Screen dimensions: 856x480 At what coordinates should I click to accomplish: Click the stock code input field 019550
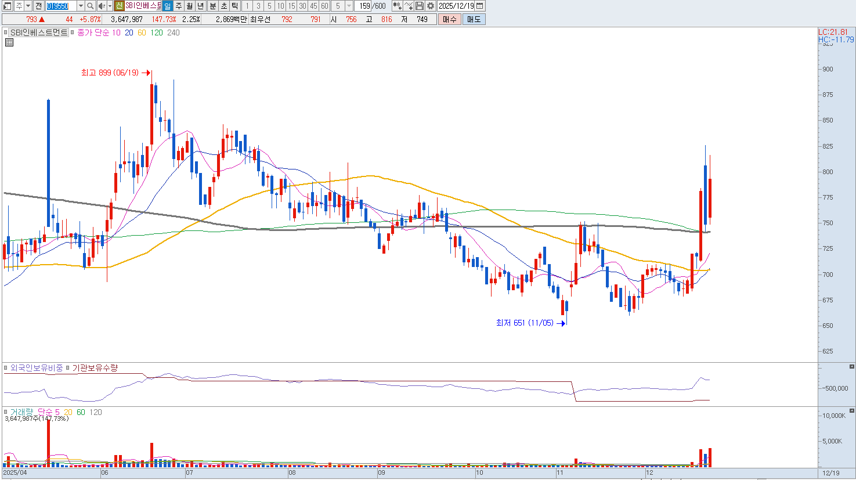pos(61,6)
